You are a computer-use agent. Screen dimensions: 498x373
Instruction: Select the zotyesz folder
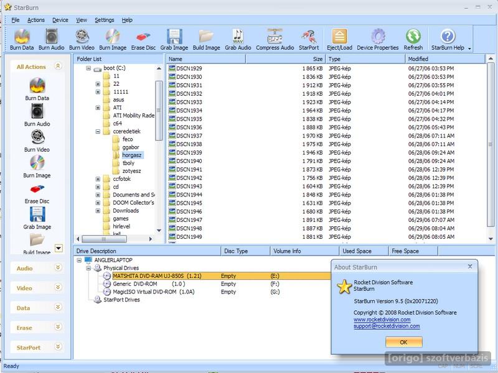[x=131, y=171]
